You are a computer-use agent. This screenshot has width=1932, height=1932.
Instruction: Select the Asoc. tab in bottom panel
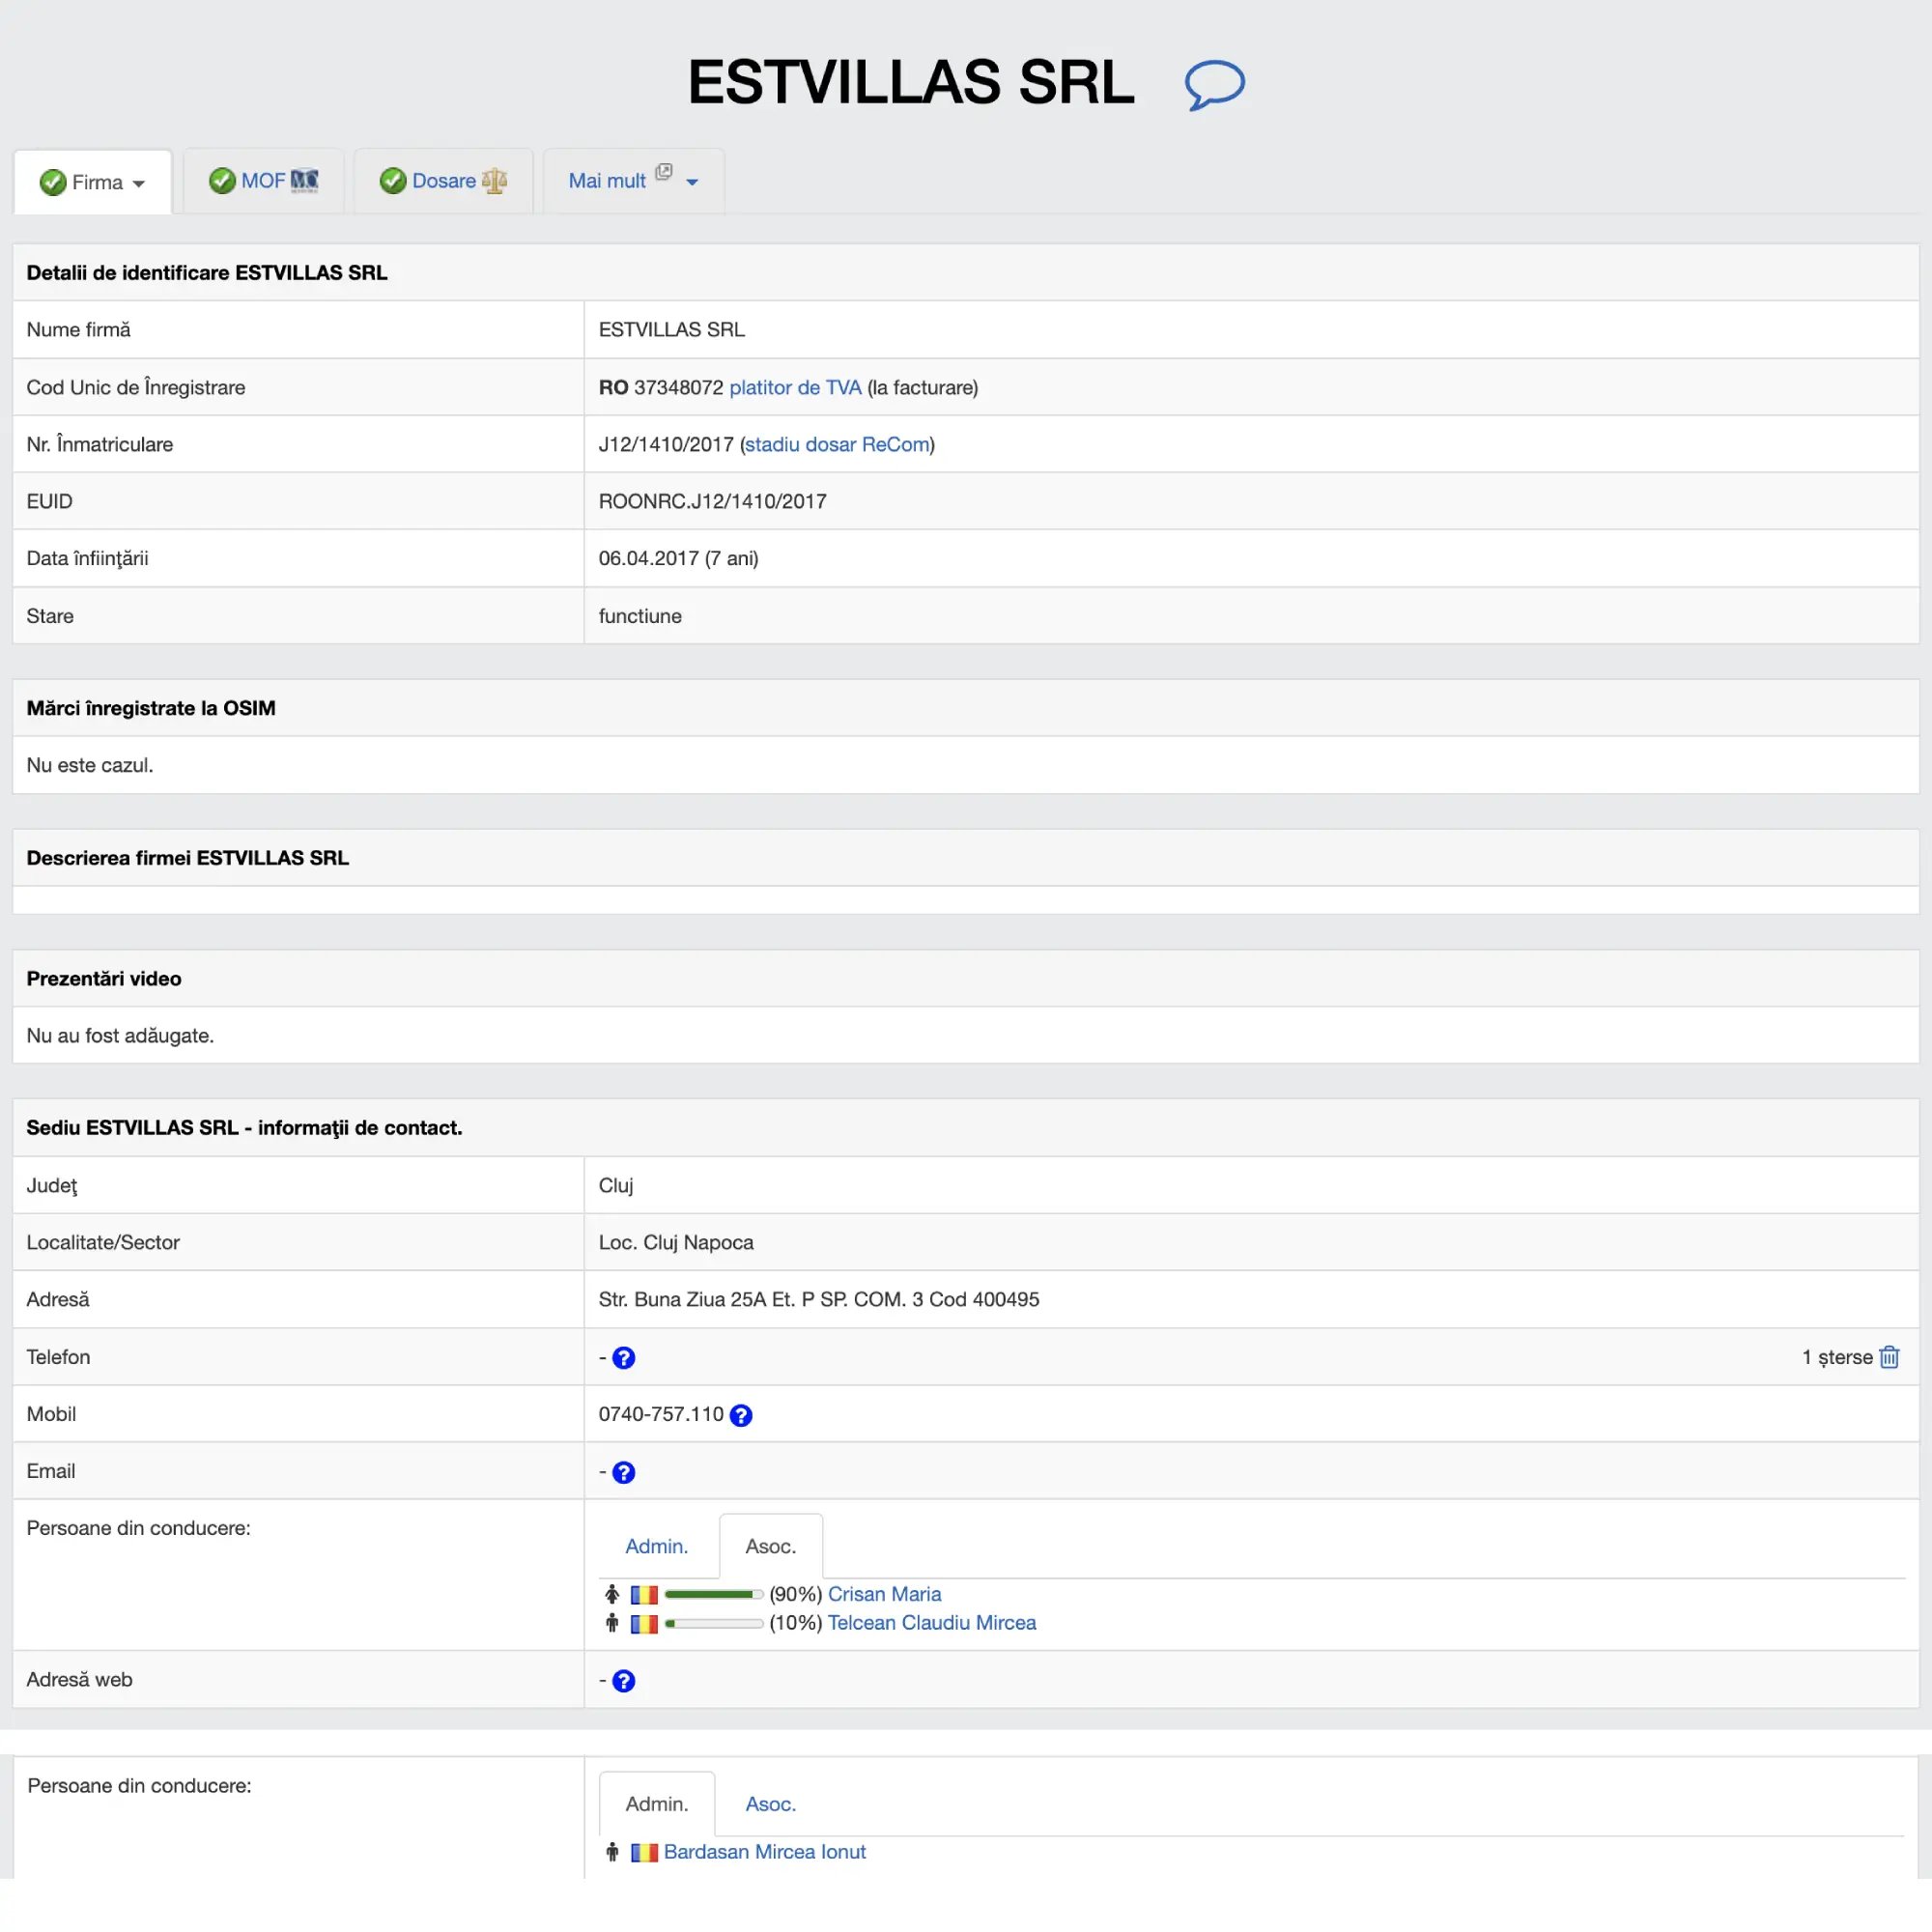click(770, 1804)
